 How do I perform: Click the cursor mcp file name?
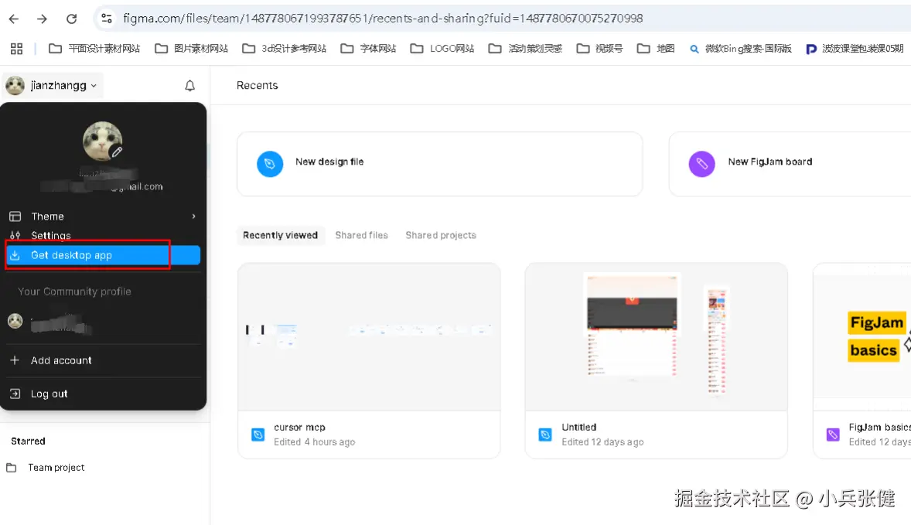[300, 428]
